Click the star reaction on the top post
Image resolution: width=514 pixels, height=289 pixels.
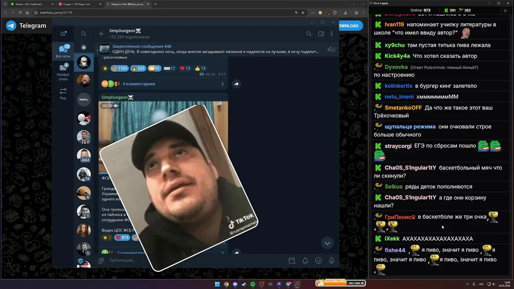(105, 68)
